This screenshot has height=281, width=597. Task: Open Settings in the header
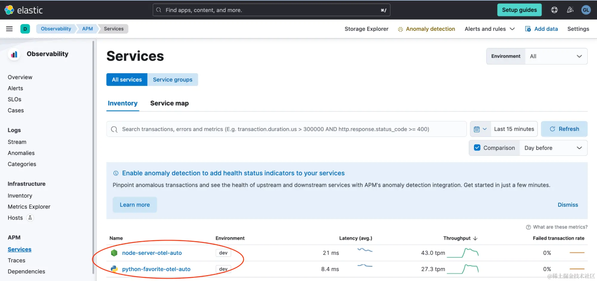pos(578,29)
